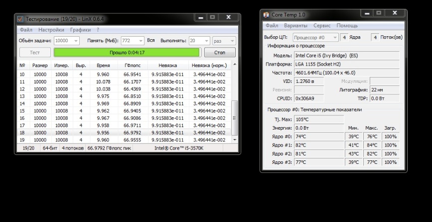Click the 4 потоков status bar cell
This screenshot has height=222, width=432.
[73, 148]
